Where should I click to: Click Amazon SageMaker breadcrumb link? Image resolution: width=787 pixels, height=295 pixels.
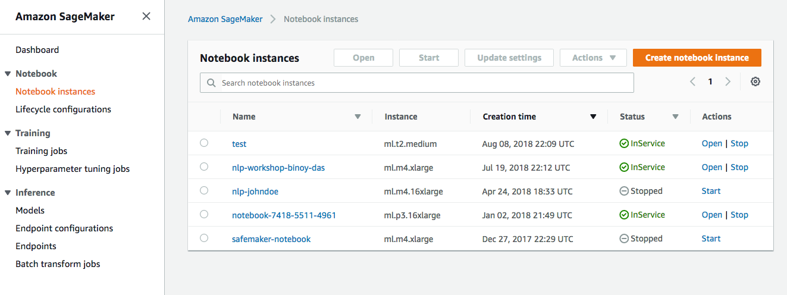[225, 19]
